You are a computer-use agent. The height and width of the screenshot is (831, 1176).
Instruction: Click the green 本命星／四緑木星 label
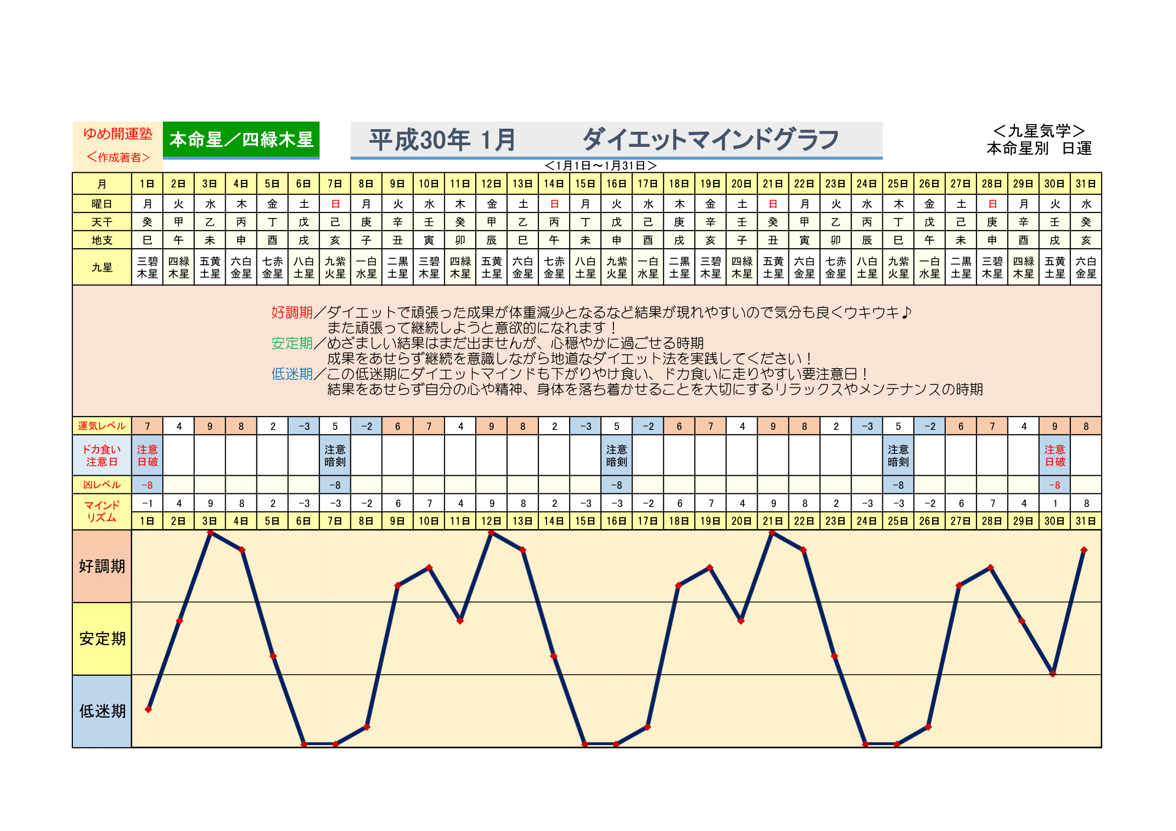[241, 139]
